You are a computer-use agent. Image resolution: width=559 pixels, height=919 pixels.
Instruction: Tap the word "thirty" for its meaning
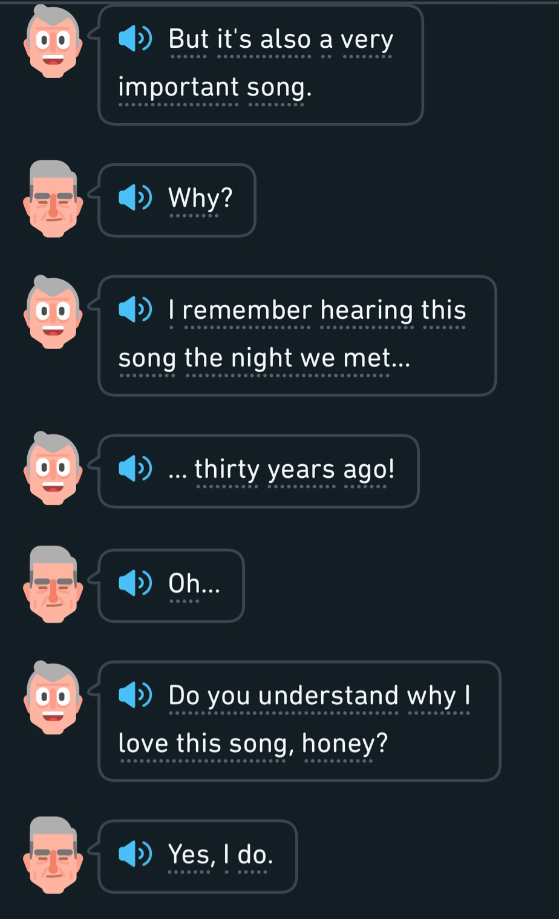click(226, 469)
